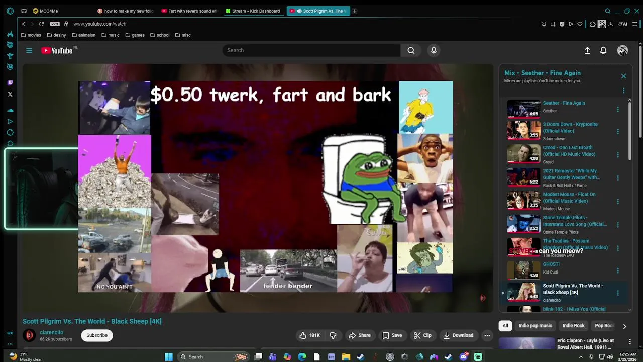This screenshot has width=643, height=362.
Task: Select the All filter chip
Action: [505, 326]
